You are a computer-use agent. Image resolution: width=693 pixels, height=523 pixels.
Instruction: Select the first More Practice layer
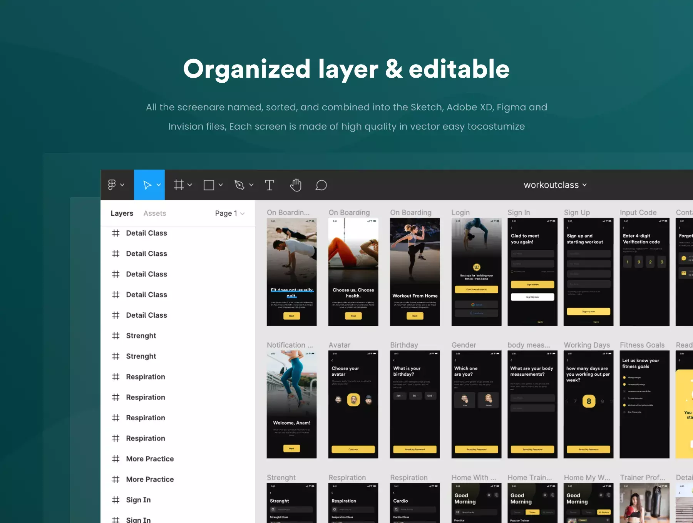click(150, 459)
